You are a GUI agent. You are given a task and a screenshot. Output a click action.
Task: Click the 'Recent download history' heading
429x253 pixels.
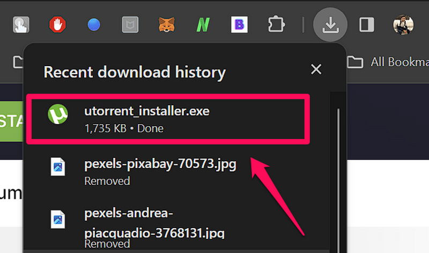click(x=135, y=73)
